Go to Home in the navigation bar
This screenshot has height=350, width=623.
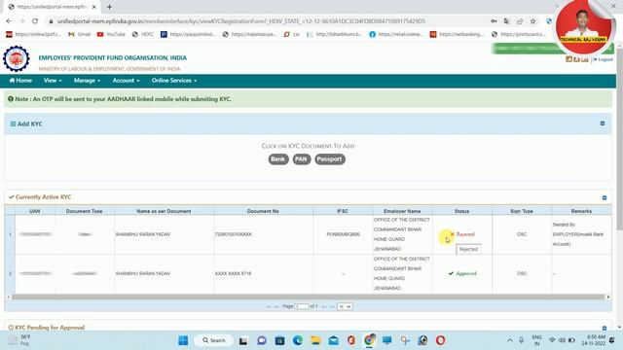coord(20,81)
